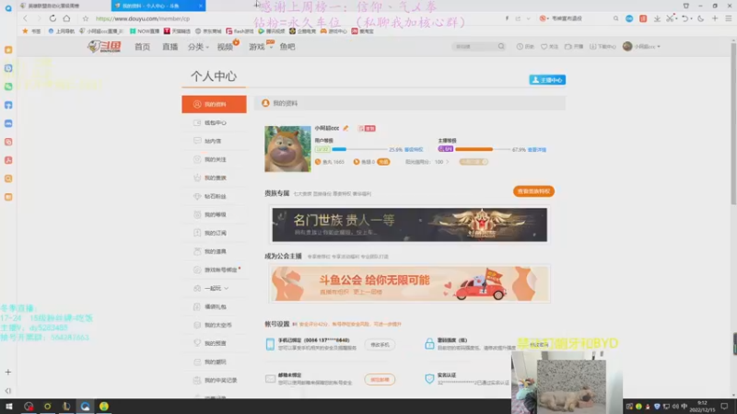Click the blue link after 25.6%
The height and width of the screenshot is (414, 737).
click(x=414, y=150)
